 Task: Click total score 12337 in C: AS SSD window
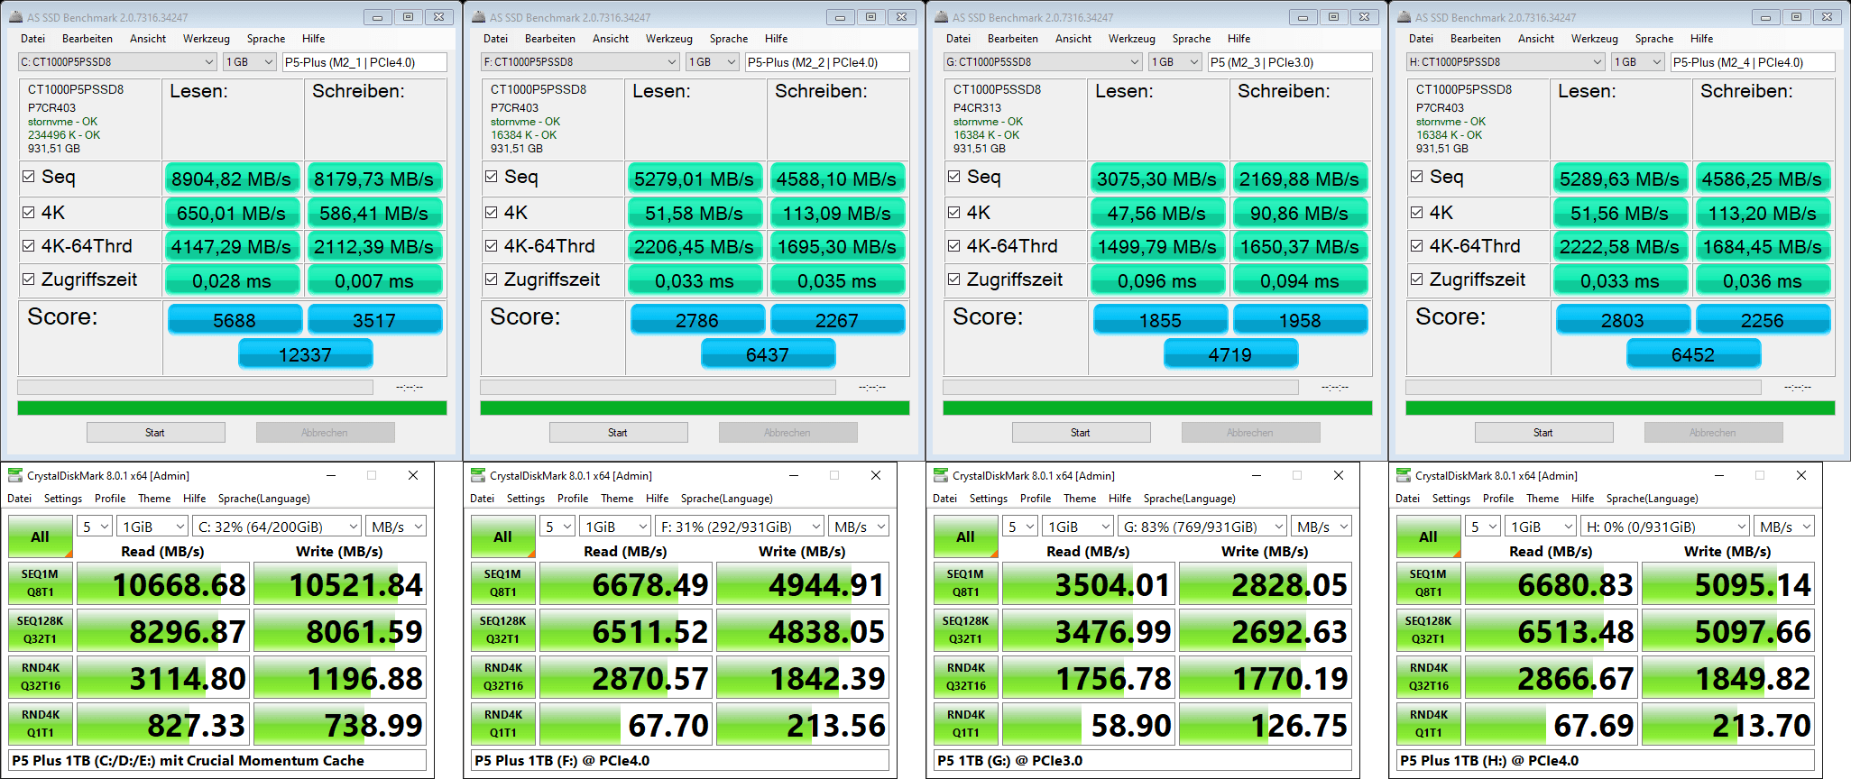[305, 354]
